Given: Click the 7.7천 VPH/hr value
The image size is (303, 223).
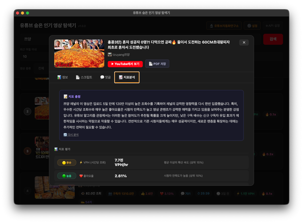Looking at the screenshot, I should pyautogui.click(x=121, y=162).
